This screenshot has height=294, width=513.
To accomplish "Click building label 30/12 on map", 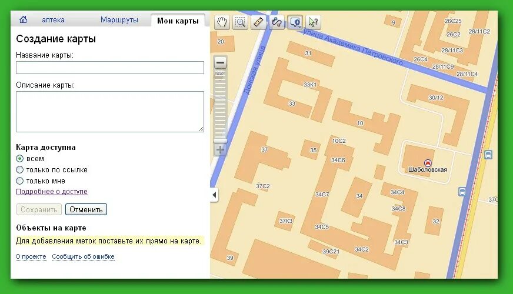I will click(436, 98).
